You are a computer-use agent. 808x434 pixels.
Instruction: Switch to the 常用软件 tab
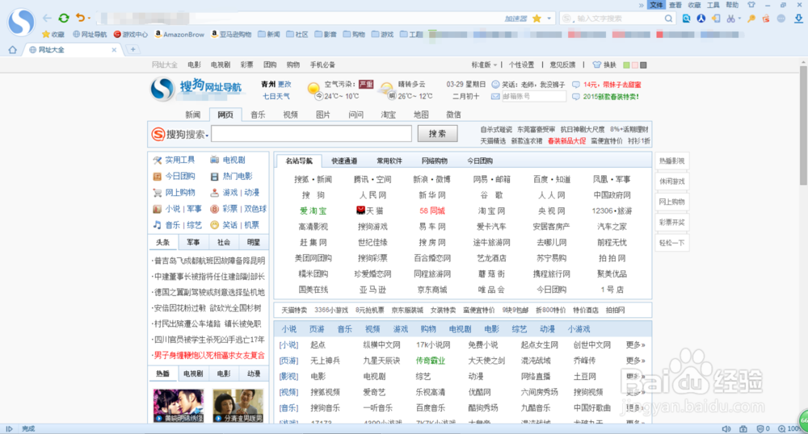tap(389, 161)
